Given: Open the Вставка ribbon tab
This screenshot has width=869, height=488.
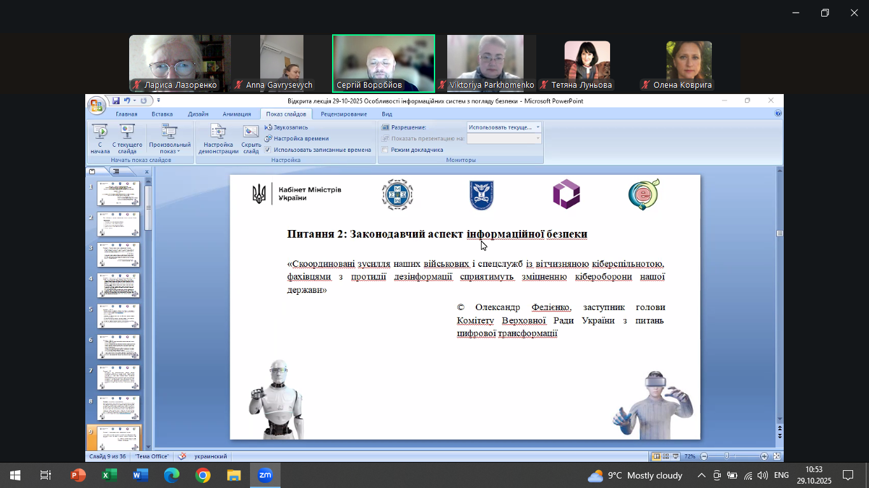Looking at the screenshot, I should (162, 114).
